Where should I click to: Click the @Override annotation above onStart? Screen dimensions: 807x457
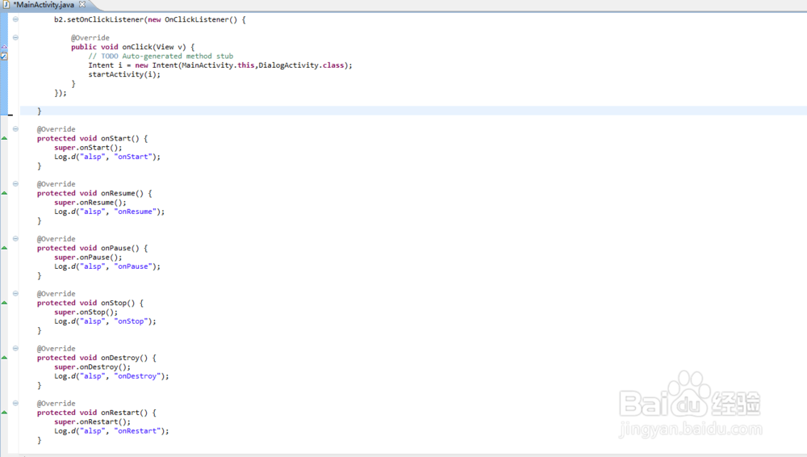point(56,129)
